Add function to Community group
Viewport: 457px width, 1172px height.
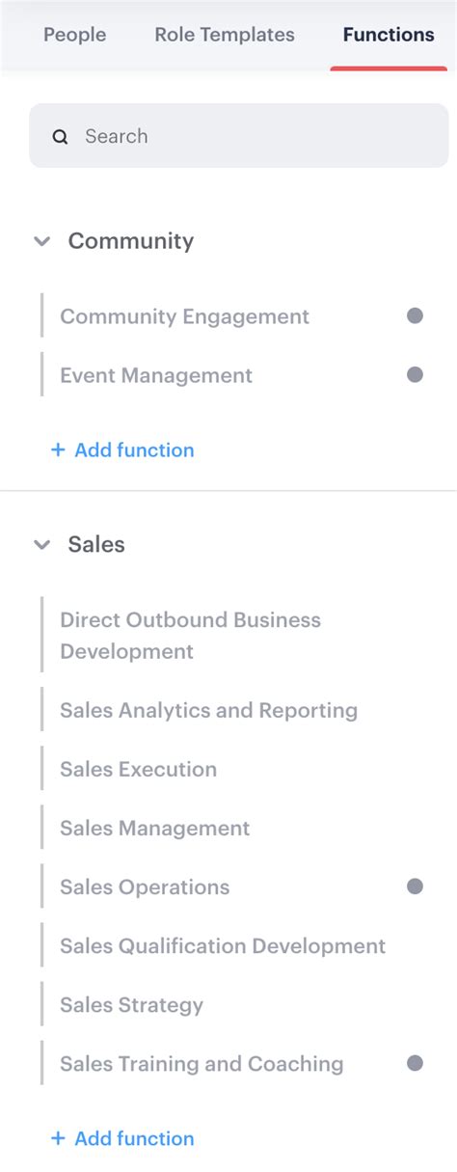coord(122,450)
